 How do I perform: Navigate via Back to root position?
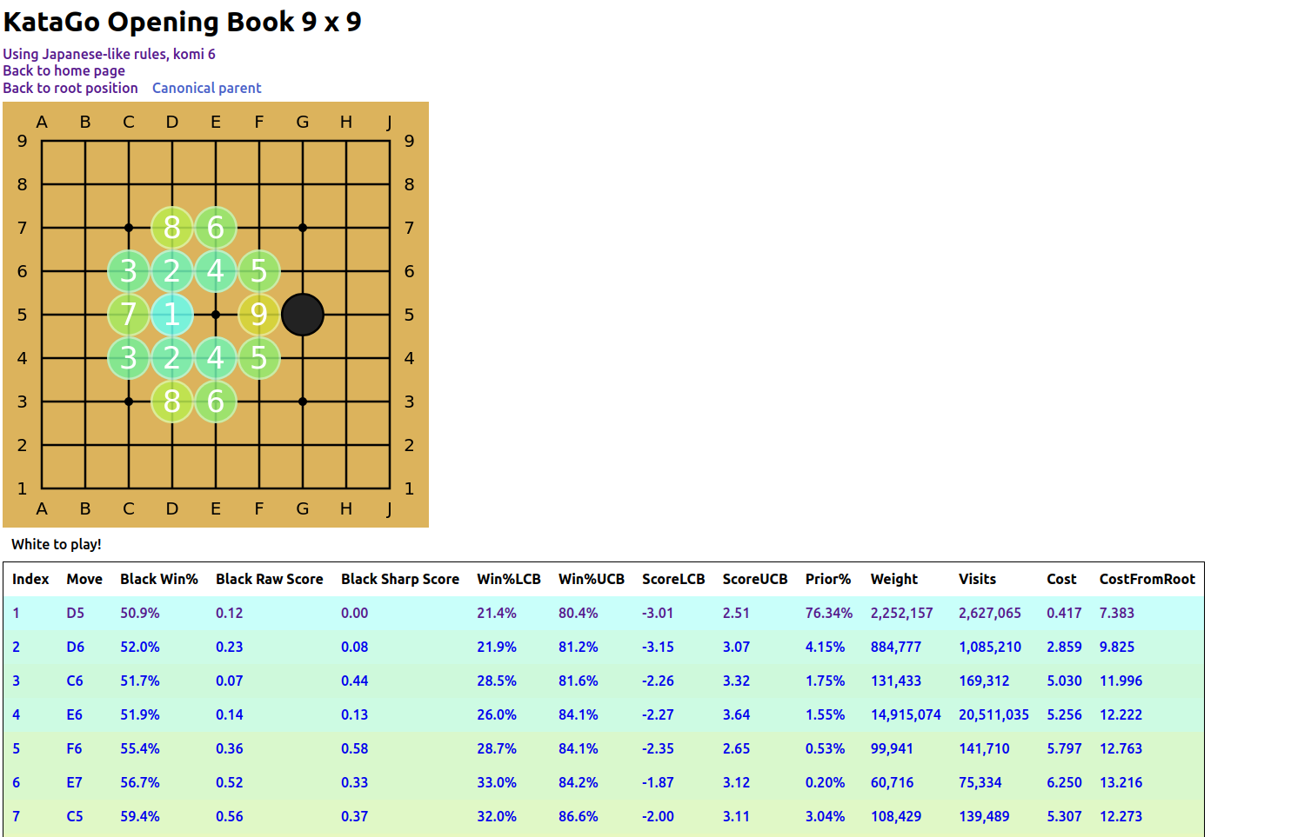click(x=70, y=88)
